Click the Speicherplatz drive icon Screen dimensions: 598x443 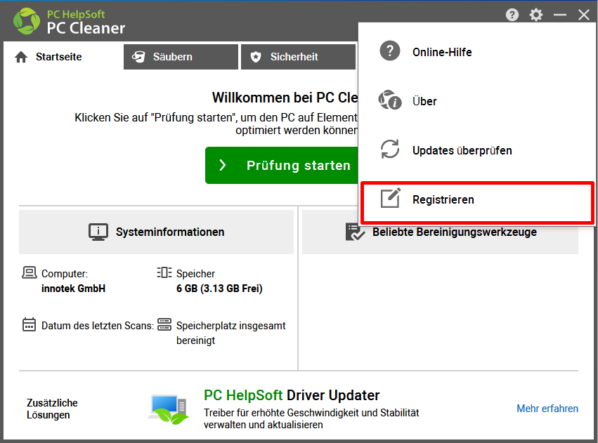tap(164, 324)
